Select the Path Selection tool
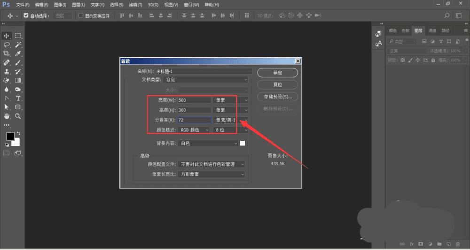Image resolution: width=470 pixels, height=250 pixels. coord(7,107)
